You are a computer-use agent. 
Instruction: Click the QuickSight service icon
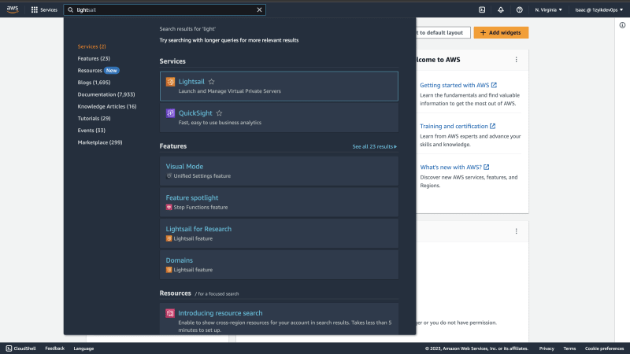pos(170,113)
